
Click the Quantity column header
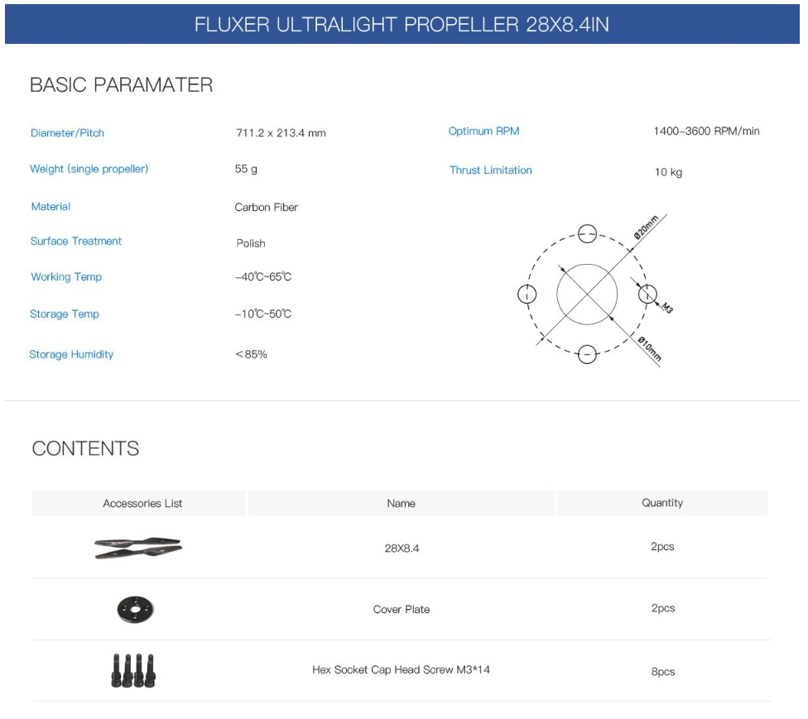coord(662,503)
